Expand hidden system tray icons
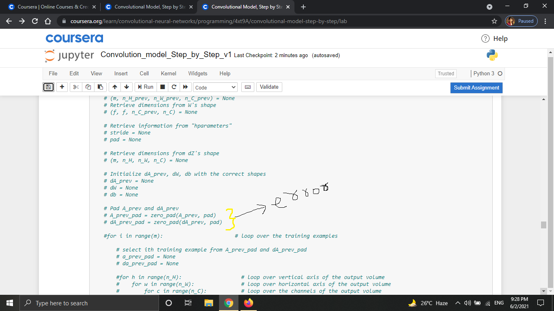The height and width of the screenshot is (311, 554). 457,302
